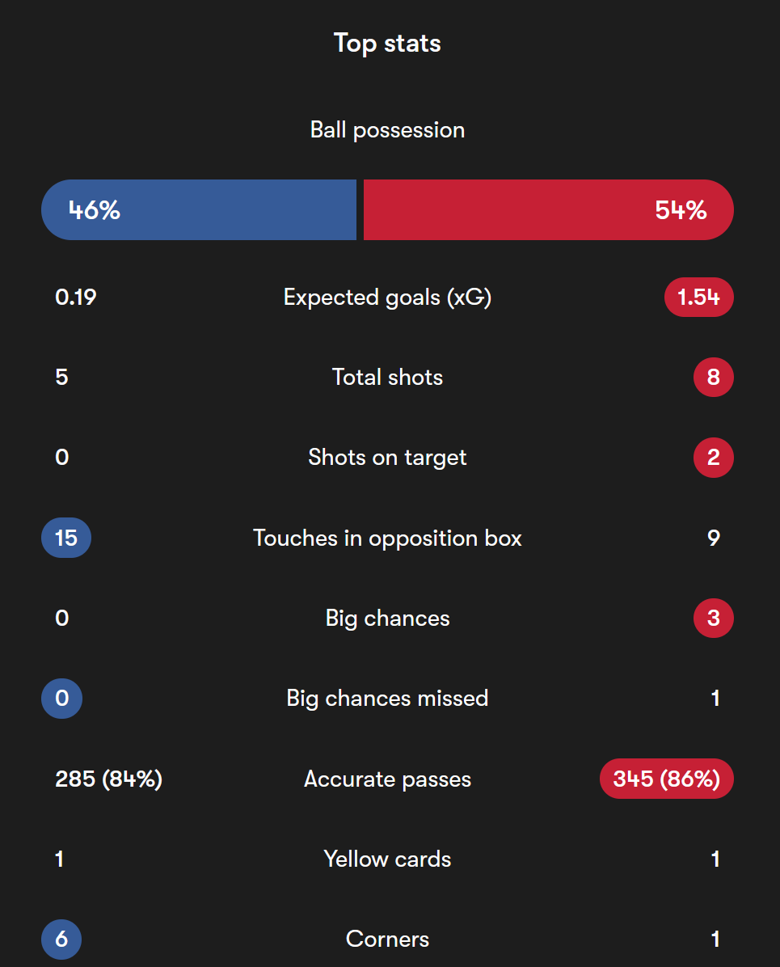Click the 285 (84%) passes value
Image resolution: width=780 pixels, height=967 pixels.
(x=108, y=779)
